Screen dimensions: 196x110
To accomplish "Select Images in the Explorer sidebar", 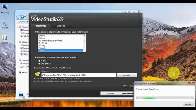I will point(26,48).
